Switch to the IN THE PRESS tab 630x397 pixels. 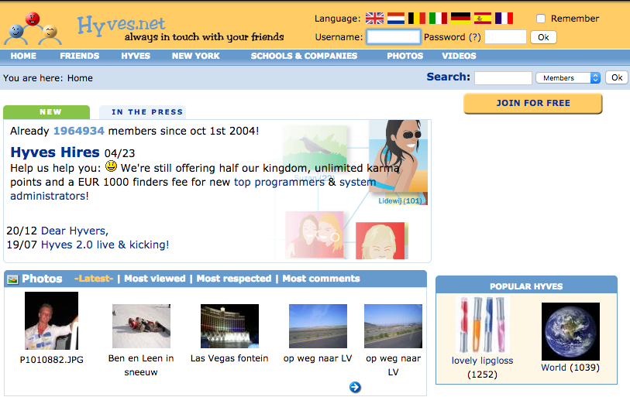pos(143,112)
